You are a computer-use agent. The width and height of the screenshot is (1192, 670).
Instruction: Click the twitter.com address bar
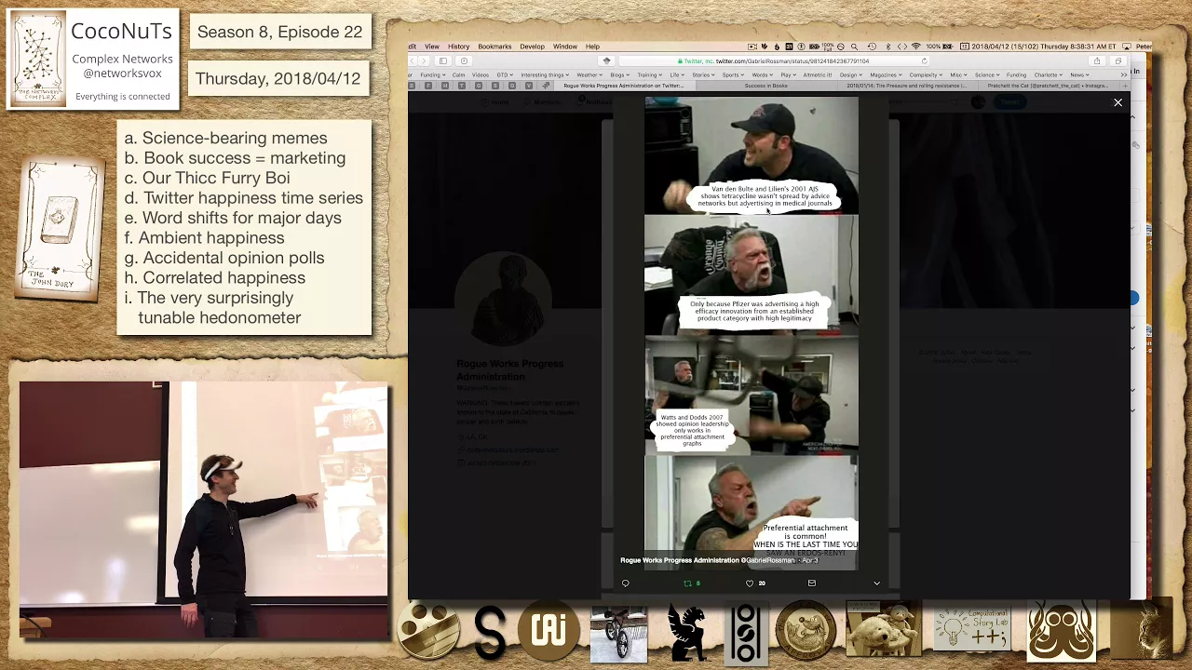coord(774,61)
